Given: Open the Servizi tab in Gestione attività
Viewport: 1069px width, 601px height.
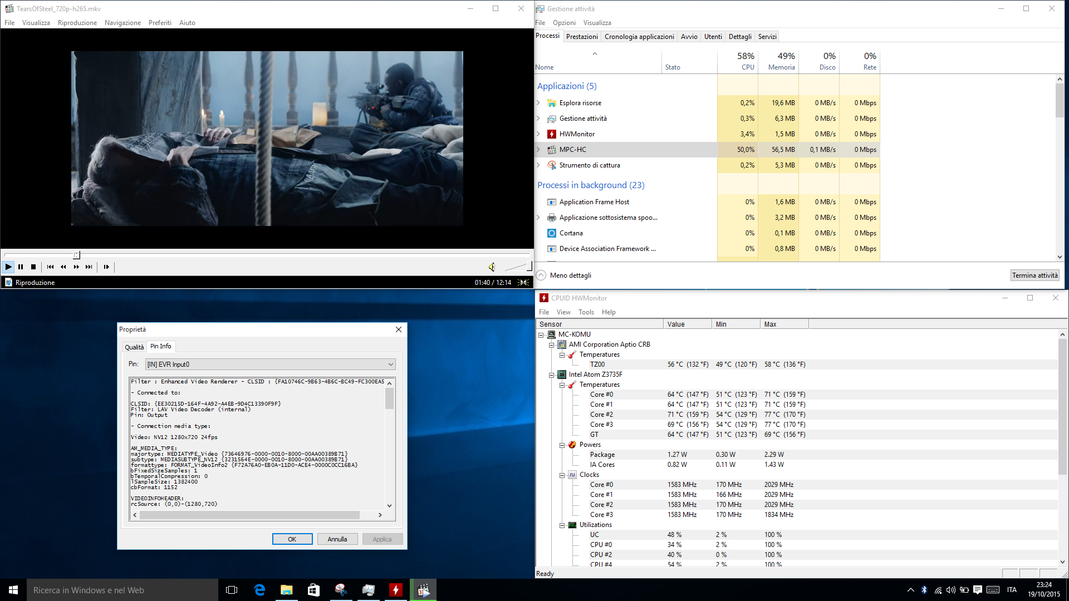Looking at the screenshot, I should pyautogui.click(x=767, y=37).
